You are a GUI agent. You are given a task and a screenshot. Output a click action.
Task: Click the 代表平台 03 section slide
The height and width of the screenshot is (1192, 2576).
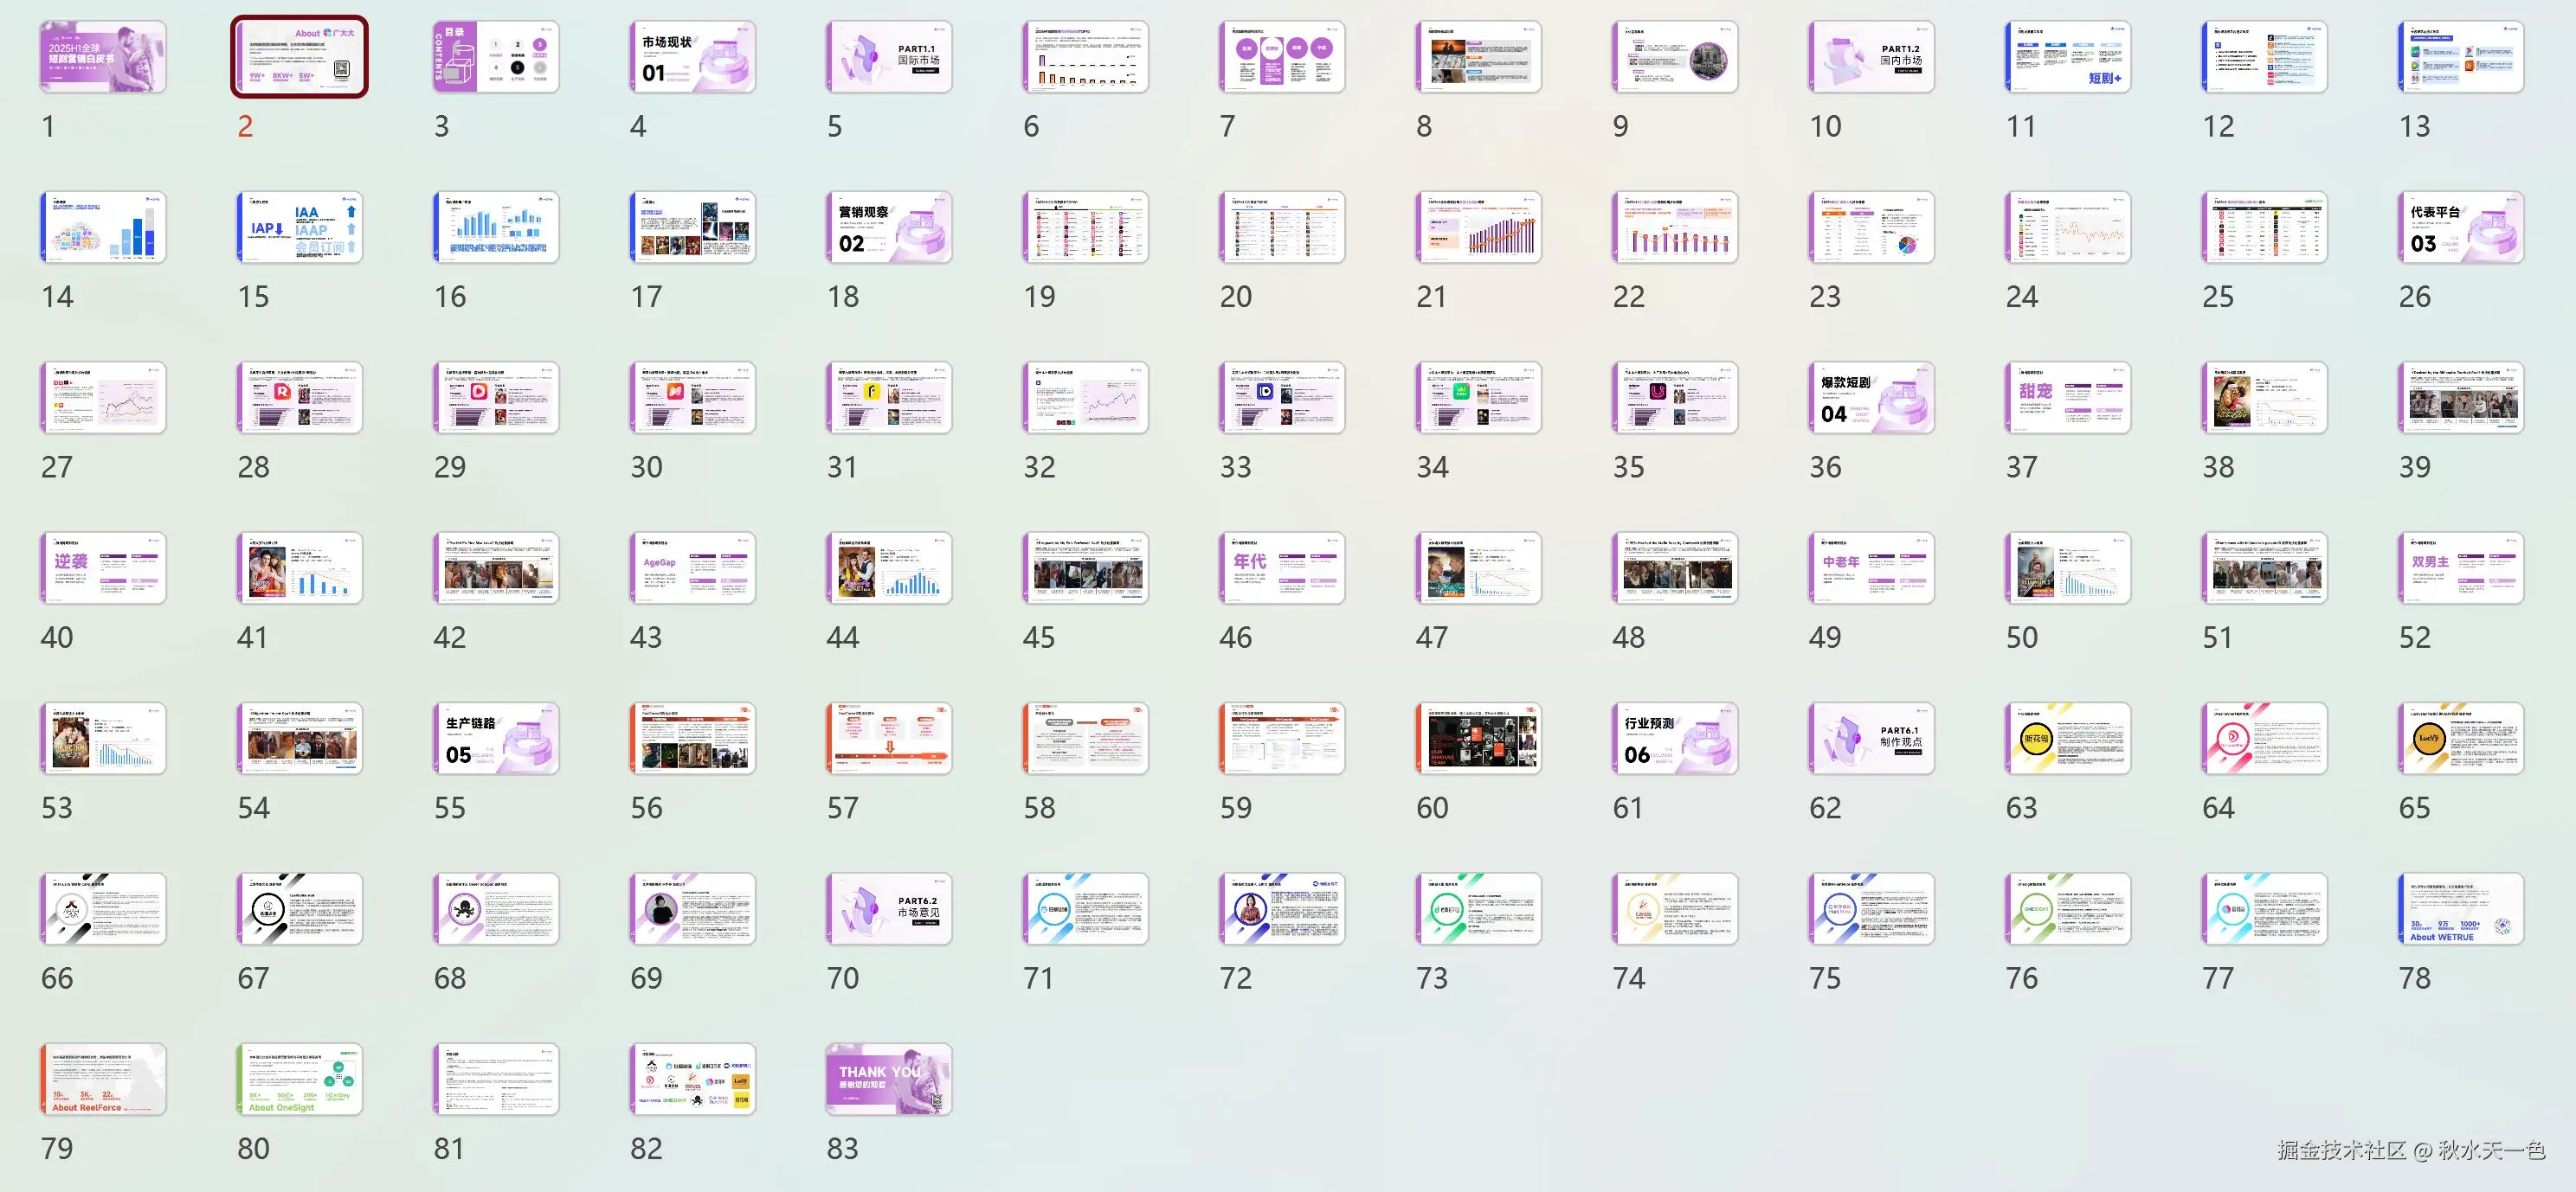2461,228
